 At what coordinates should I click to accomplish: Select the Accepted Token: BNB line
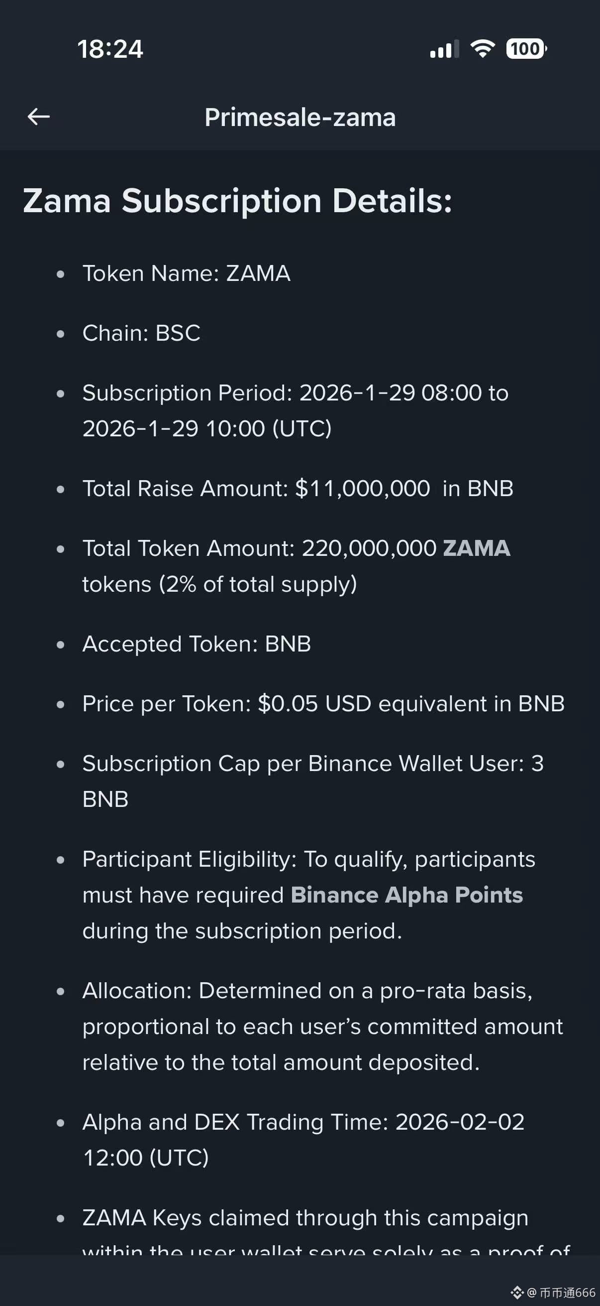197,644
